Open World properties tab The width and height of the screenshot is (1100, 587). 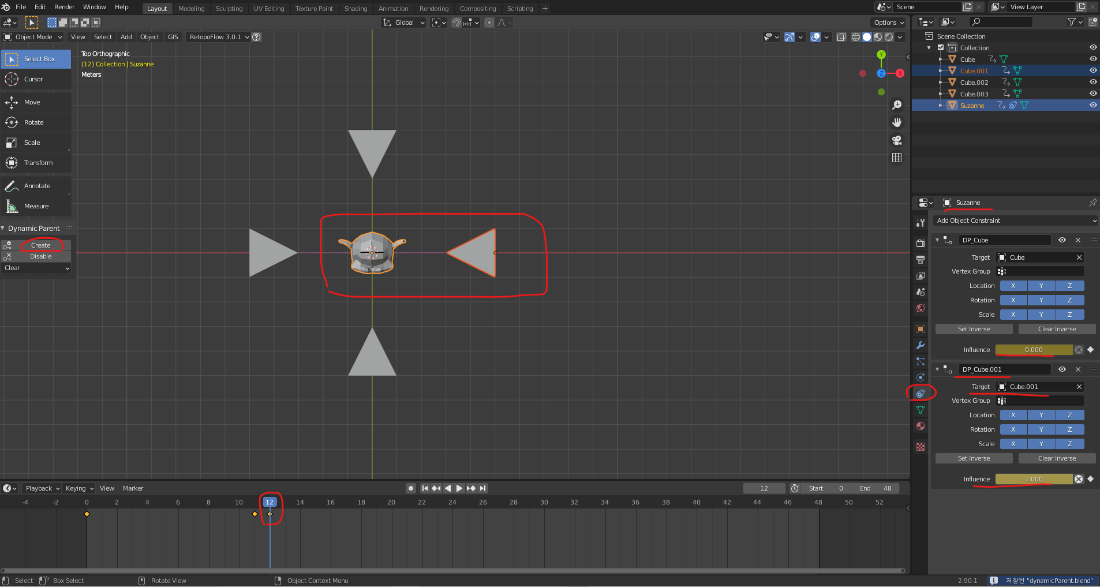(921, 308)
